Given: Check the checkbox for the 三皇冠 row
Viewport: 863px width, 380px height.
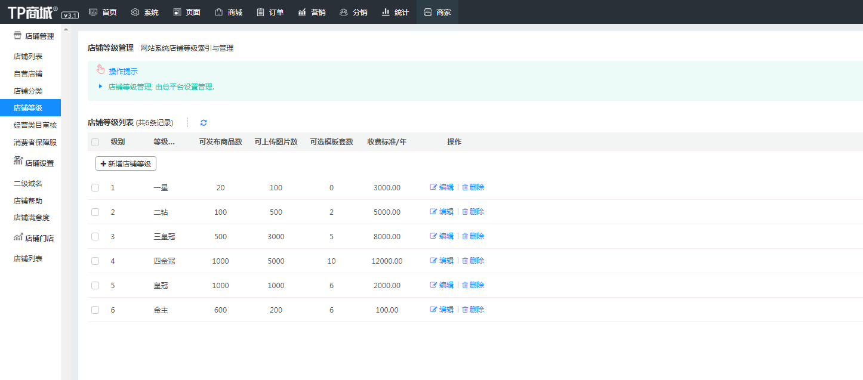Looking at the screenshot, I should pos(95,236).
